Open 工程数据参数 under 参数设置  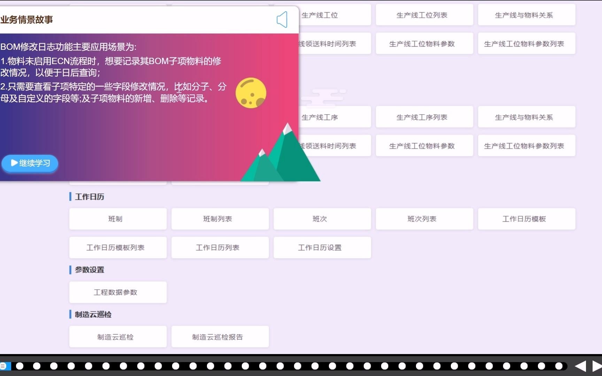tap(118, 292)
